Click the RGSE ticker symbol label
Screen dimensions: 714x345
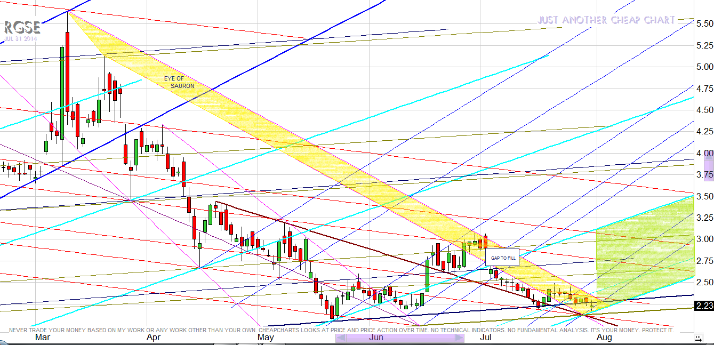[22, 27]
